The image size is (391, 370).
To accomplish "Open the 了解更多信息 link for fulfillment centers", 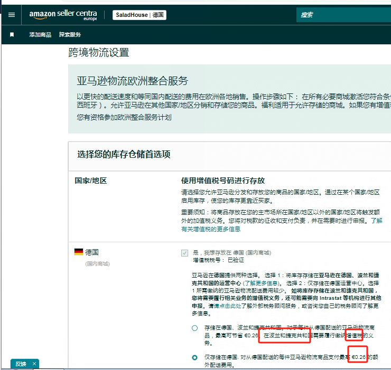I will click(x=261, y=283).
